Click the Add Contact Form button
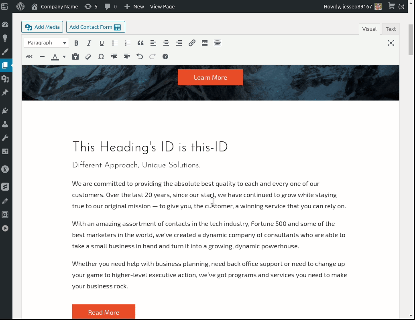415x320 pixels. coord(96,27)
